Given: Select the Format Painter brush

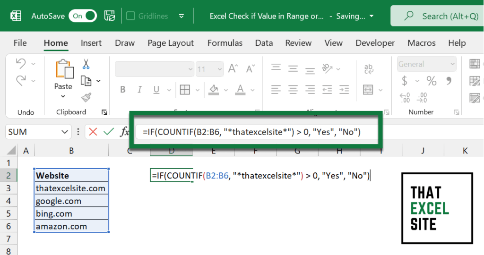Looking at the screenshot, I should [x=86, y=97].
